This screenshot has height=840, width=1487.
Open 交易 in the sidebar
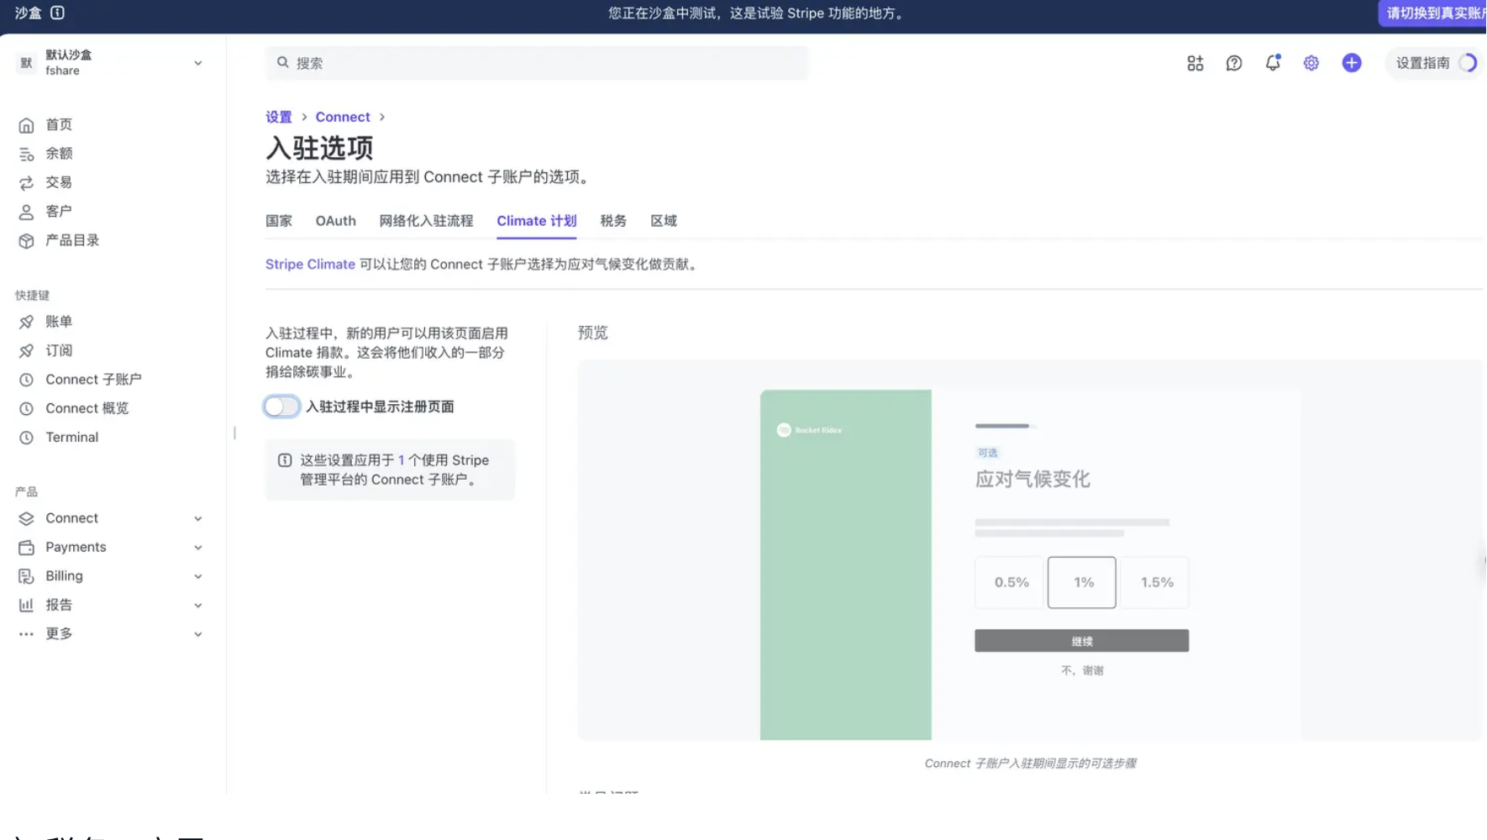coord(59,183)
